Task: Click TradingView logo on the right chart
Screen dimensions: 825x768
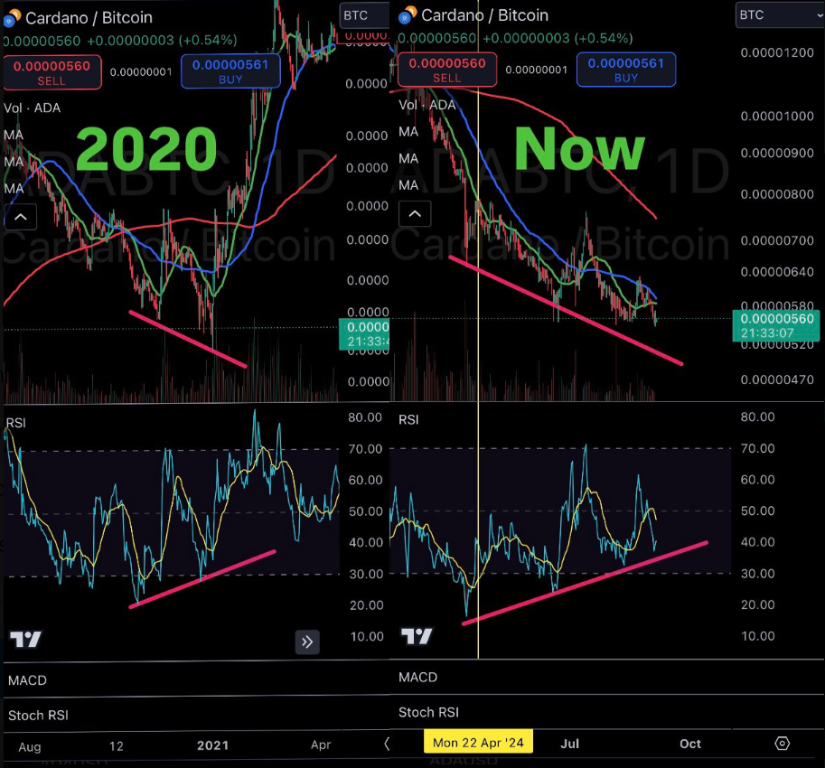Action: click(417, 636)
